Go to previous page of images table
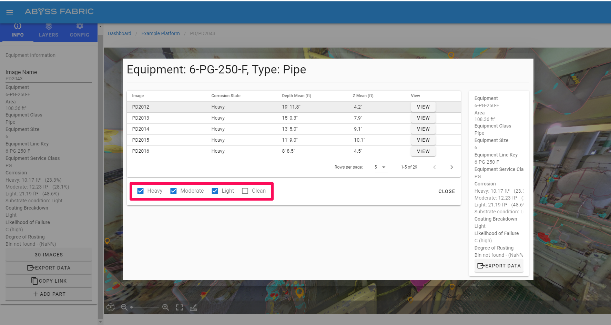This screenshot has height=325, width=611. [434, 167]
